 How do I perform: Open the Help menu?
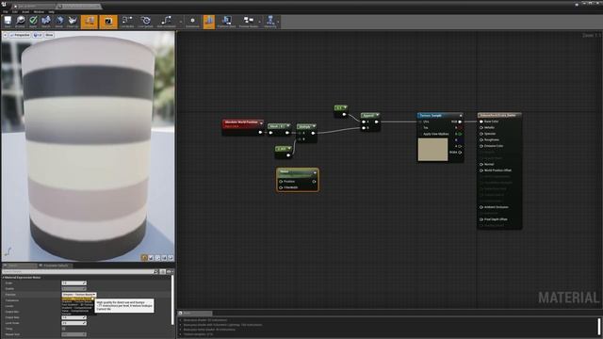pyautogui.click(x=51, y=12)
